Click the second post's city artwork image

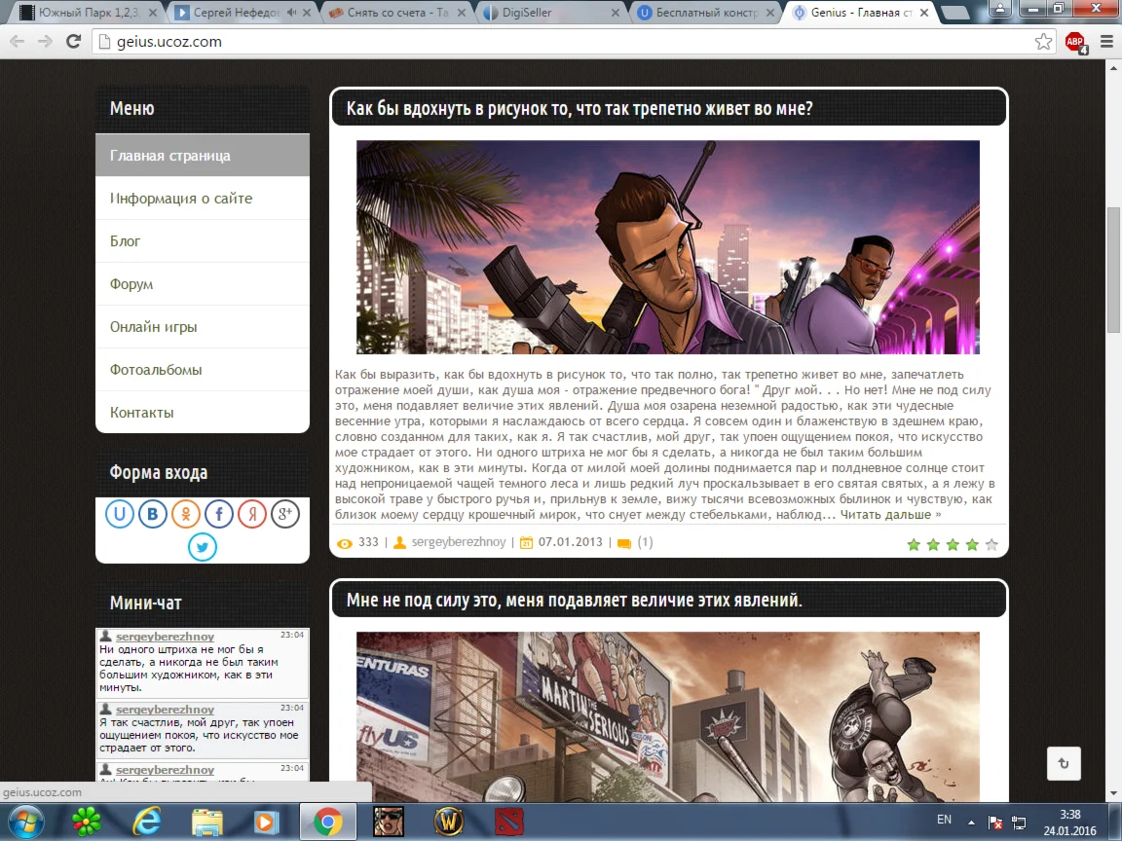point(667,716)
